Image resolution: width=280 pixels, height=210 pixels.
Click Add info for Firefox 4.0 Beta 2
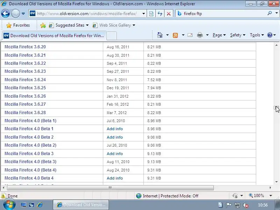coord(115,137)
